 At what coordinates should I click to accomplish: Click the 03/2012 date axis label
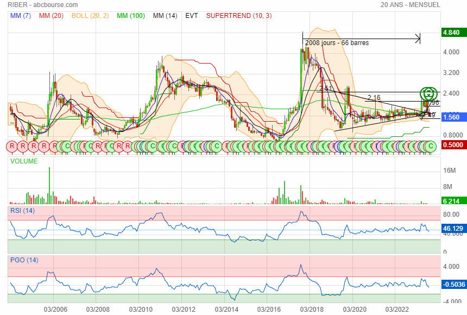[184, 310]
